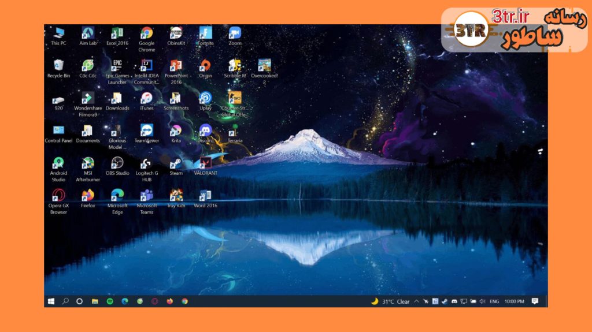The height and width of the screenshot is (332, 592).
Task: Select the OBS Studio desktop icon
Action: pyautogui.click(x=117, y=163)
